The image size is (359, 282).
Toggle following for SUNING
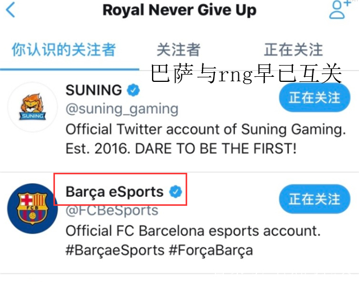[314, 98]
